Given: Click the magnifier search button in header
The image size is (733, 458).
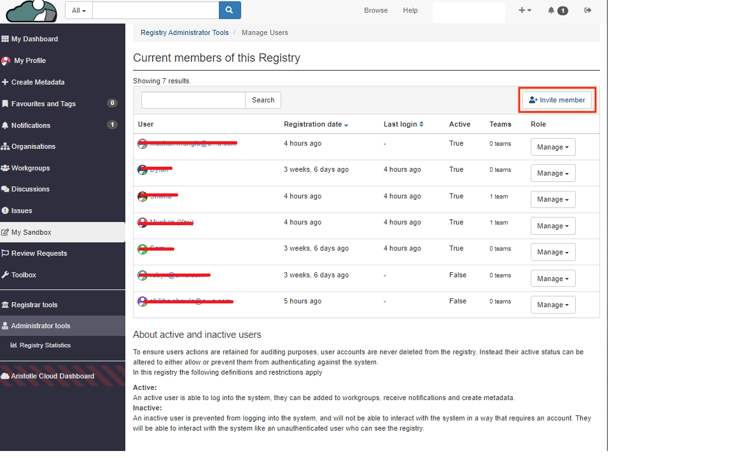Looking at the screenshot, I should click(x=230, y=10).
